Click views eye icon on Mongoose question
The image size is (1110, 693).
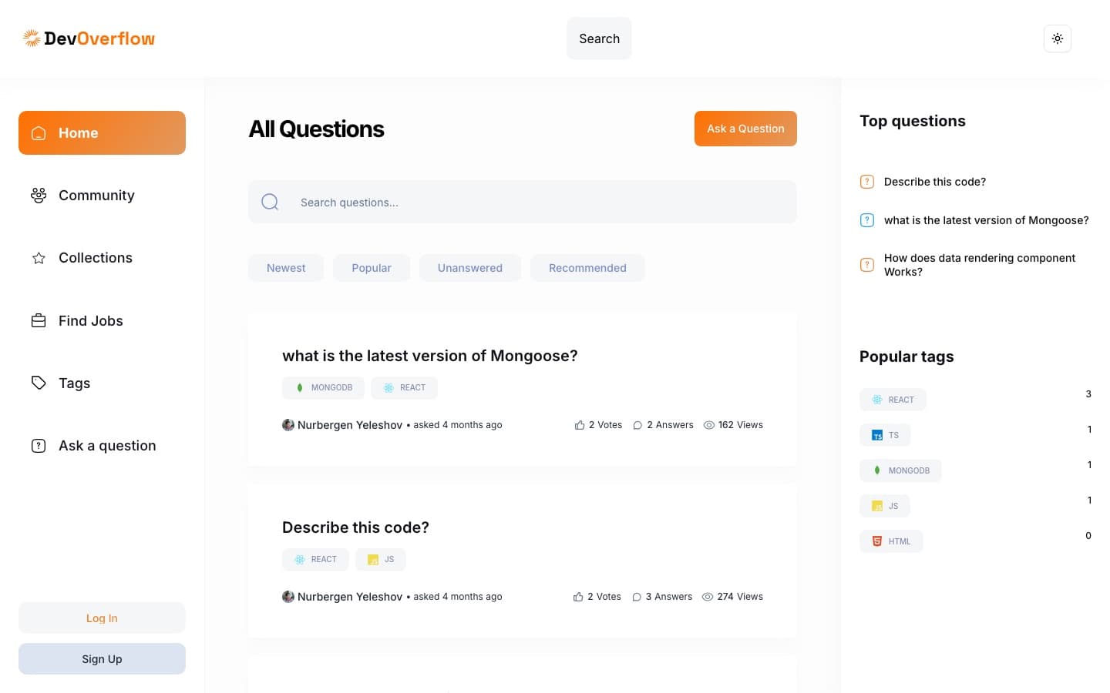[709, 425]
